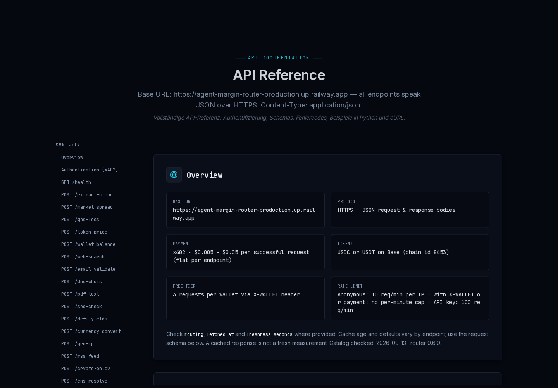558x388 pixels.
Task: Select POST /extract-clean in contents
Action: (x=87, y=195)
